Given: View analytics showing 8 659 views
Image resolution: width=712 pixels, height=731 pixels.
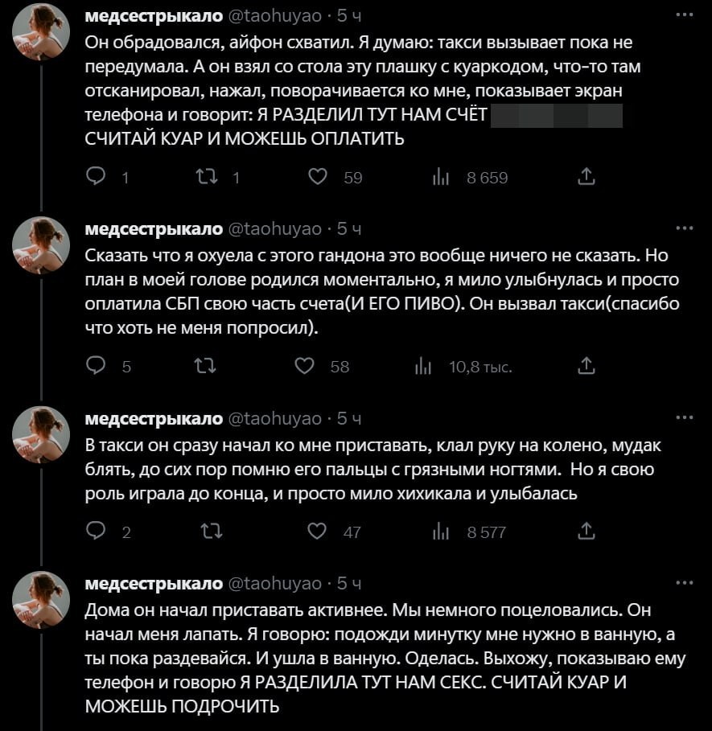Looking at the screenshot, I should pos(471,177).
